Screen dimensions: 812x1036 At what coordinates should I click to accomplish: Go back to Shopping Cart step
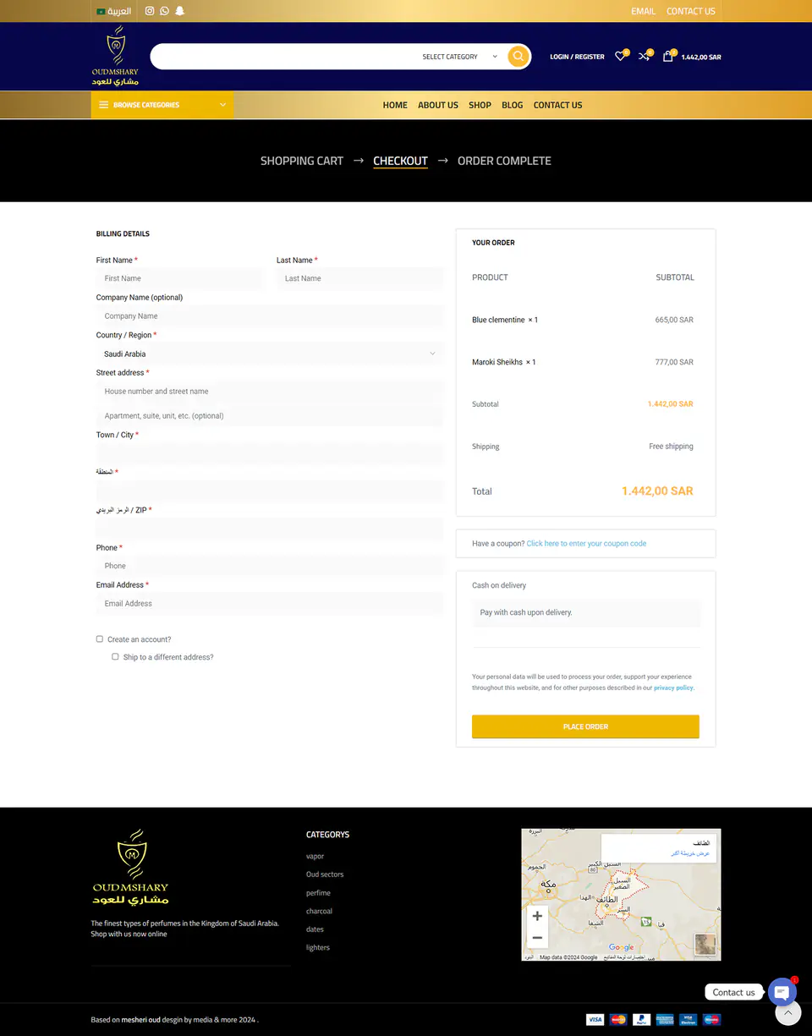(302, 161)
